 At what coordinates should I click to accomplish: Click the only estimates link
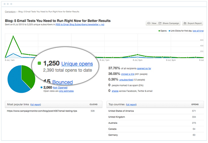[x=66, y=91]
